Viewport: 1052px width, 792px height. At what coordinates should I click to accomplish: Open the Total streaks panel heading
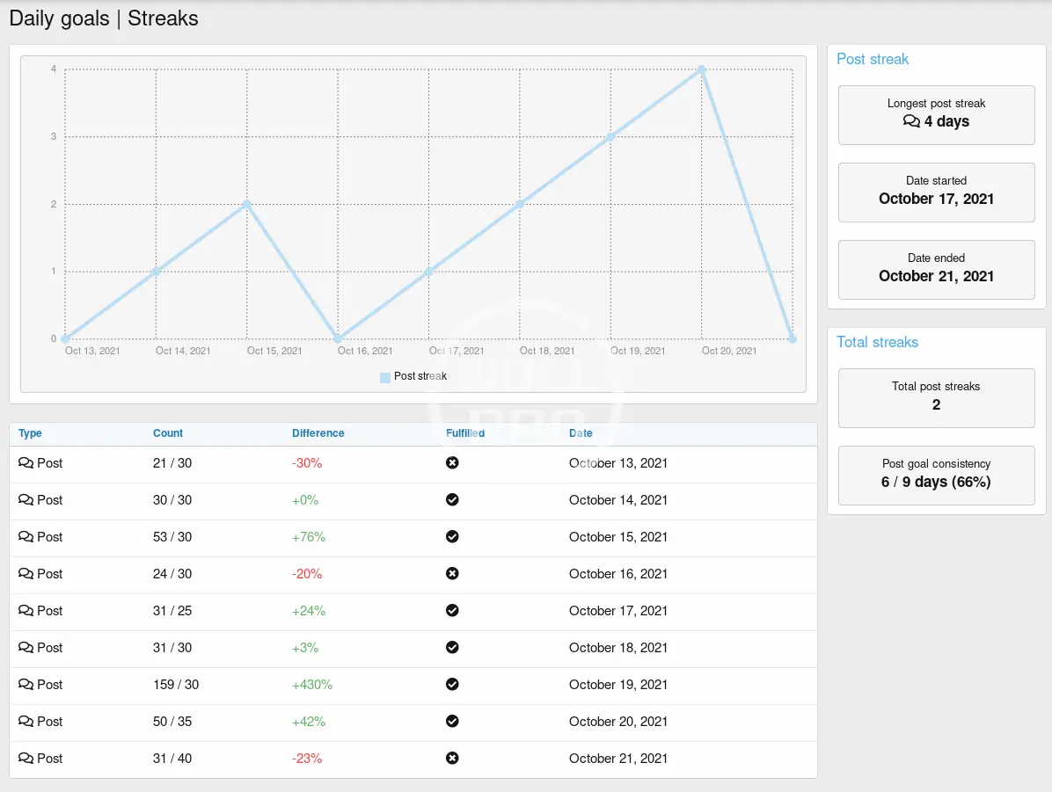(x=877, y=343)
